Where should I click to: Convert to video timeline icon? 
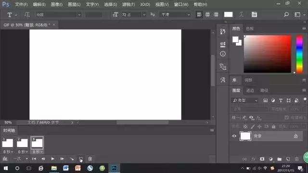(x=5, y=159)
